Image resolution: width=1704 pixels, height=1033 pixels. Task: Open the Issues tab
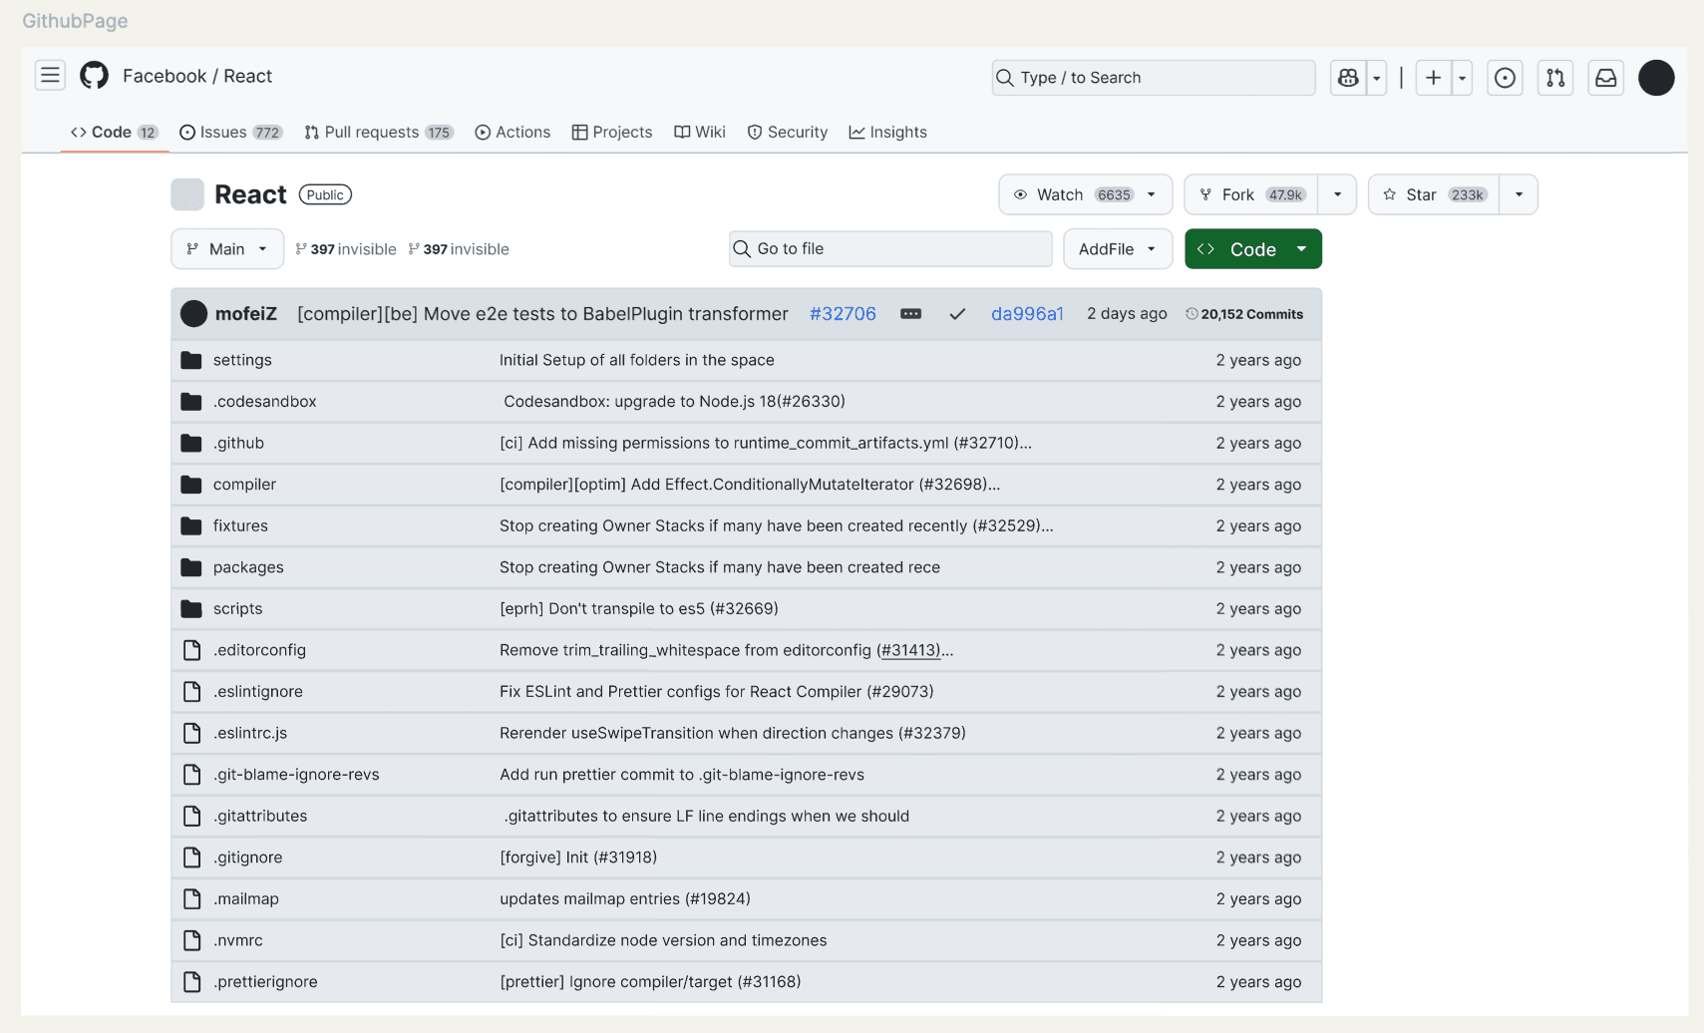pyautogui.click(x=231, y=132)
